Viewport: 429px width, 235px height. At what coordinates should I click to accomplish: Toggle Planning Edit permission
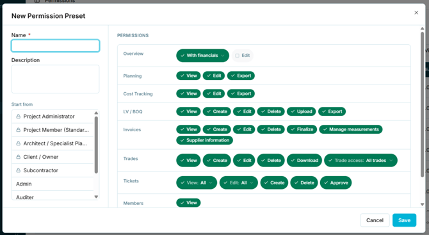(x=214, y=76)
